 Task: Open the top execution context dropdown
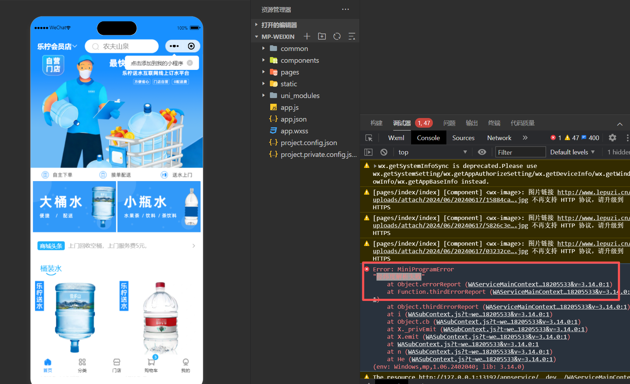pos(432,152)
